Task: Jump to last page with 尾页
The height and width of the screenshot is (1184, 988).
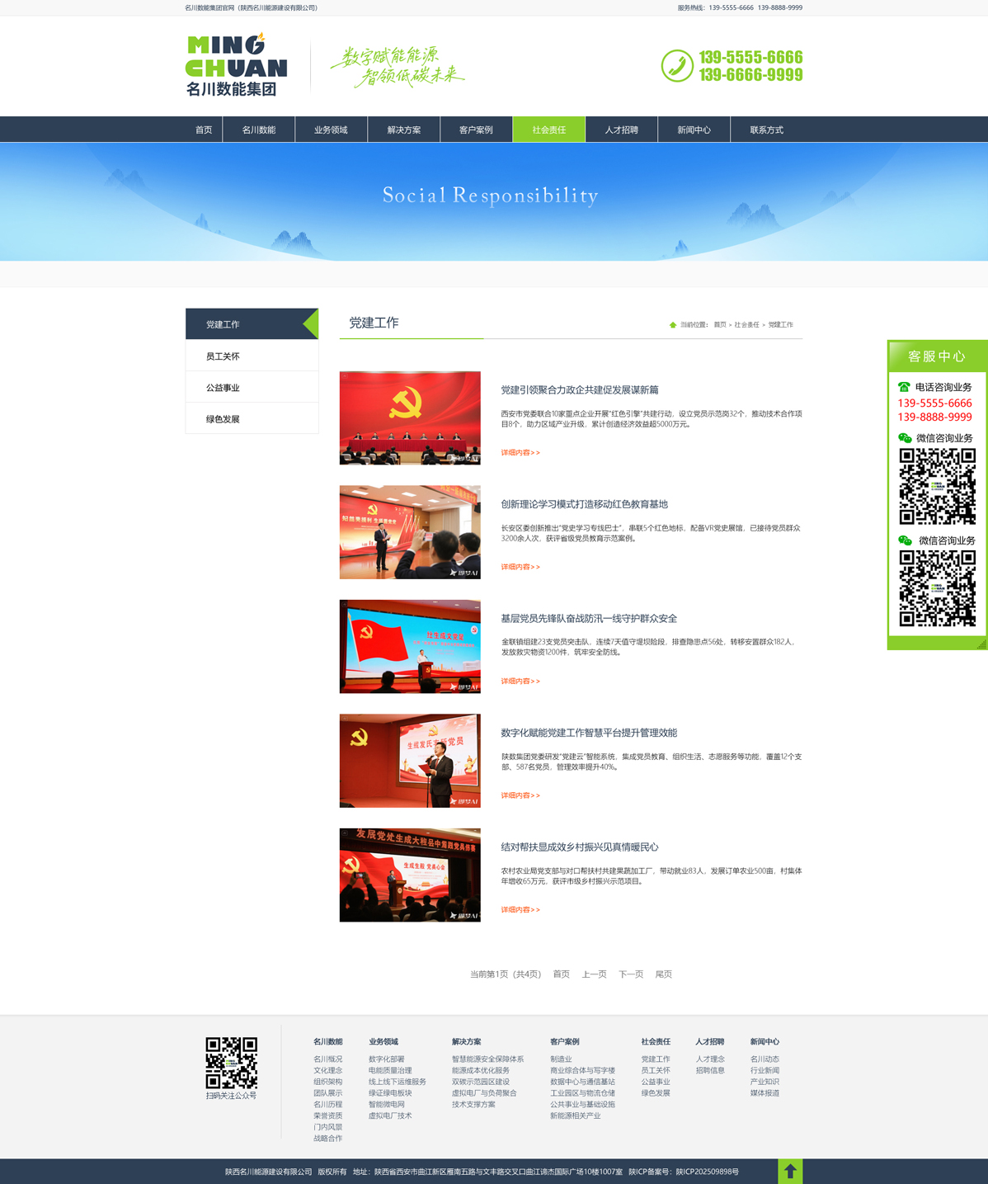Action: click(x=663, y=974)
